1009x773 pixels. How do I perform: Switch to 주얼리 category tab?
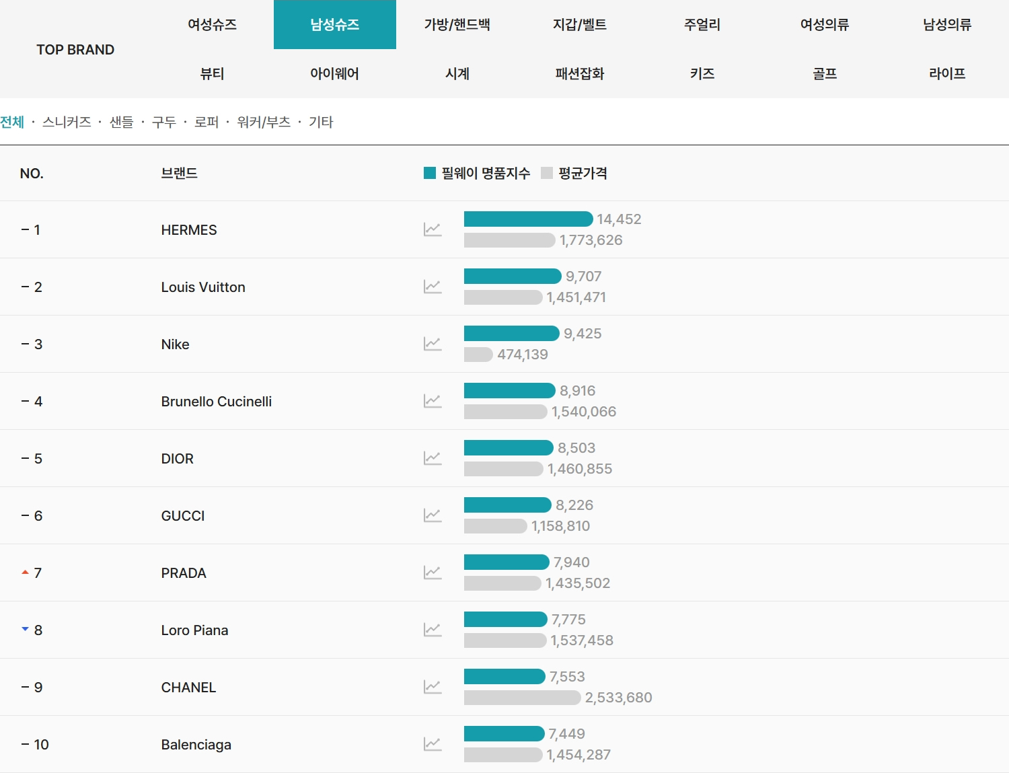tap(702, 25)
